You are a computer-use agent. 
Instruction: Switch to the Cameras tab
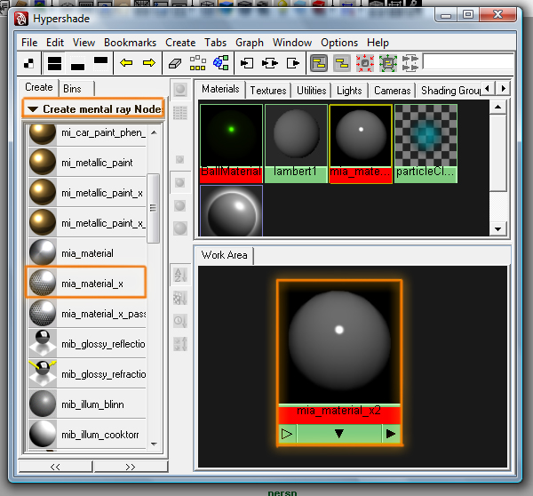pyautogui.click(x=393, y=91)
